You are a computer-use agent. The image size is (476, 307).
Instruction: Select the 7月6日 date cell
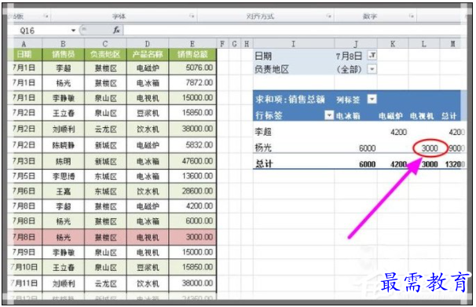point(25,191)
